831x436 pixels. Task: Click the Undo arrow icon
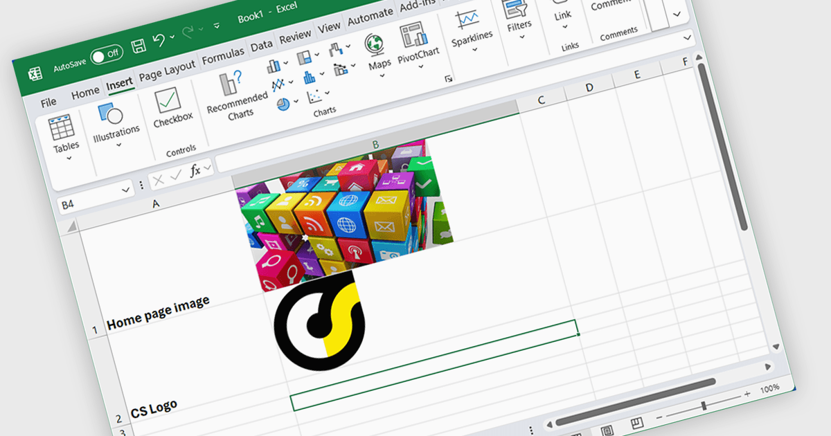pos(159,40)
